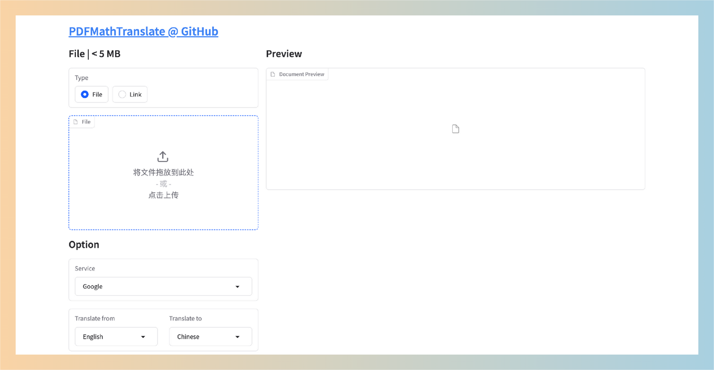
Task: Select the Link radio button
Action: click(122, 95)
